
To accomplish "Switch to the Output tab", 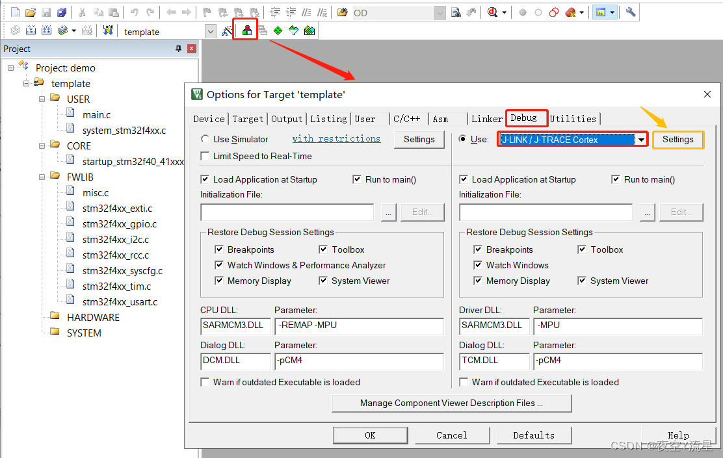I will point(286,119).
